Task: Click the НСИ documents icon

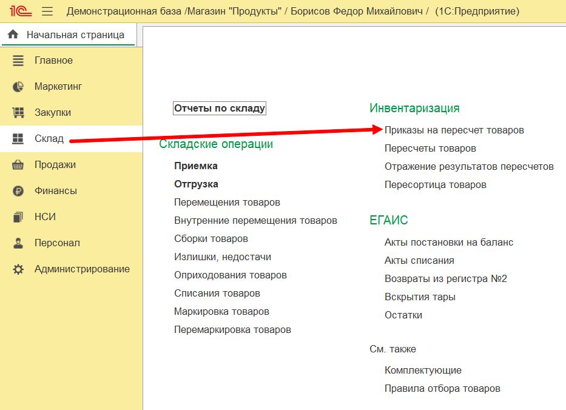Action: pyautogui.click(x=18, y=217)
